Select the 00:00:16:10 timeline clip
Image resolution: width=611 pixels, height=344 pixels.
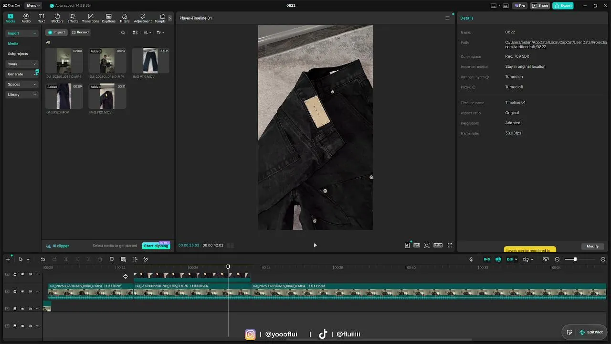pos(429,291)
